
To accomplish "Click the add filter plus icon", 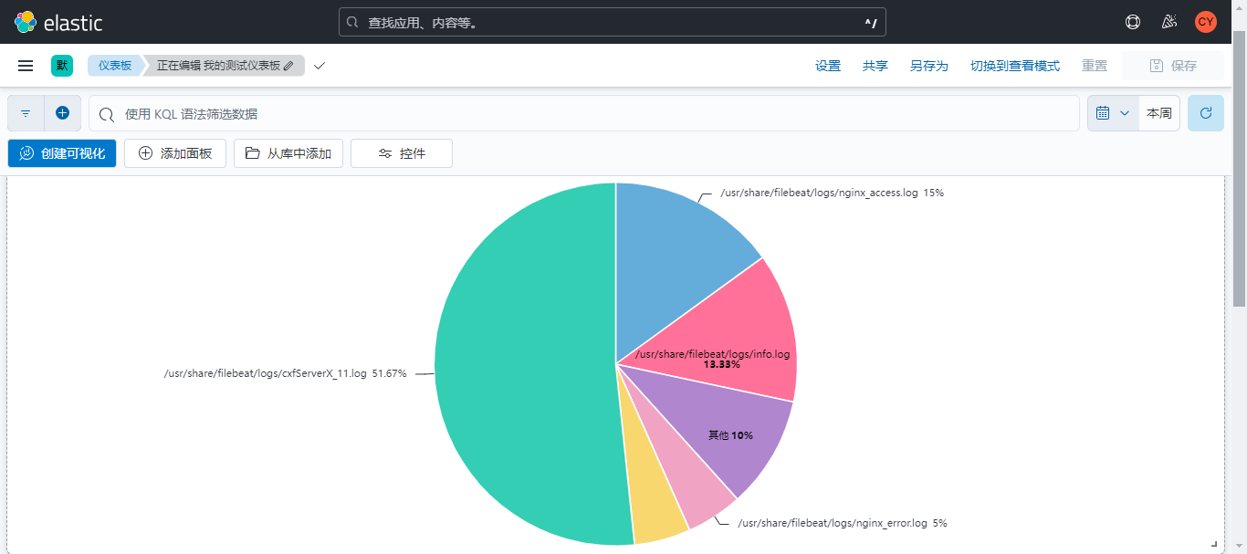I will pos(62,113).
